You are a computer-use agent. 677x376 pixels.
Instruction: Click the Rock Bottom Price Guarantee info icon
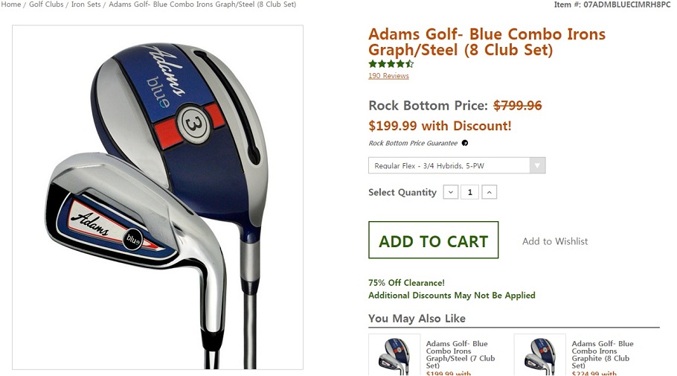465,143
